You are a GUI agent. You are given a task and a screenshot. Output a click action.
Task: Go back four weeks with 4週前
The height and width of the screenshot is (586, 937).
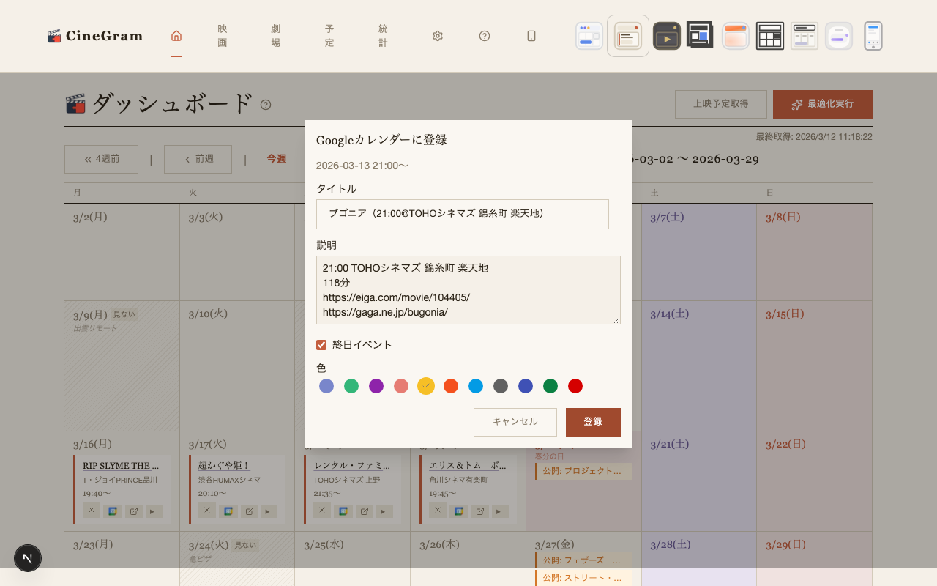pos(101,158)
